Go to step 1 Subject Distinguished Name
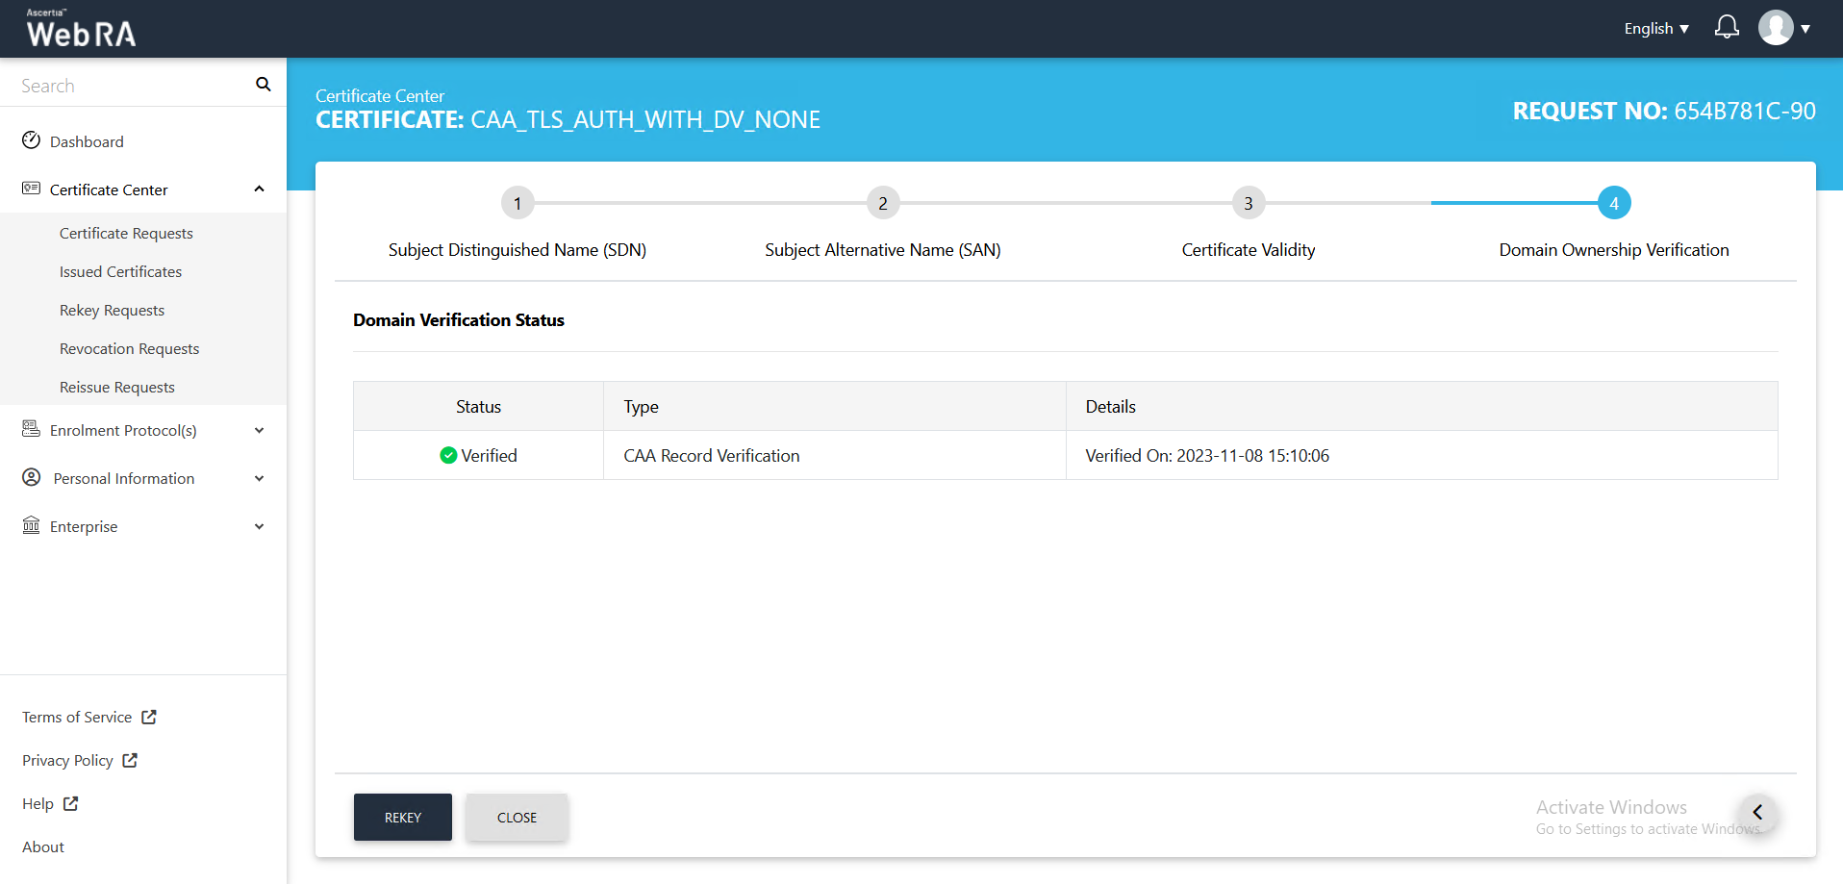The image size is (1843, 884). (x=518, y=203)
